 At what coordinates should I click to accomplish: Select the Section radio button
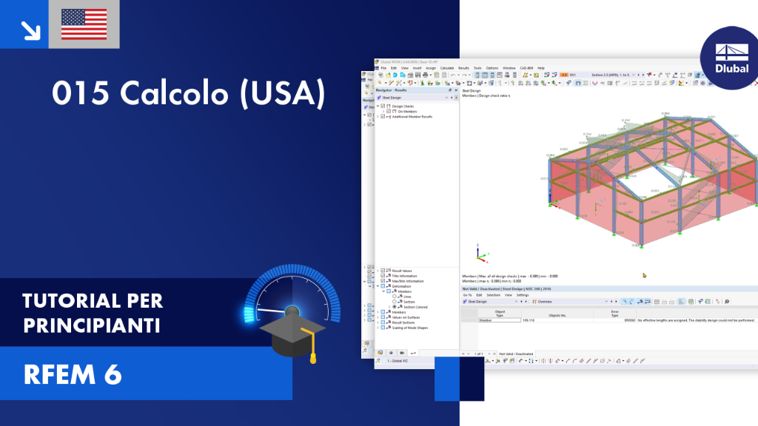point(395,302)
